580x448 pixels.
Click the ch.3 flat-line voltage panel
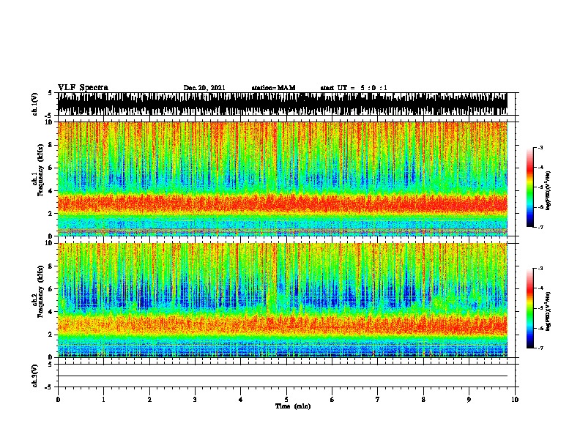[286, 376]
